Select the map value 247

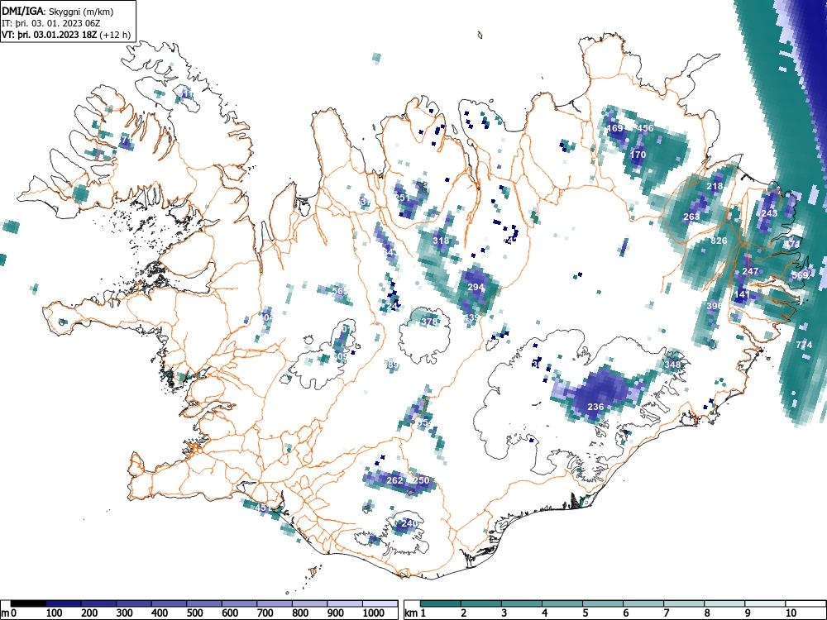pyautogui.click(x=750, y=271)
